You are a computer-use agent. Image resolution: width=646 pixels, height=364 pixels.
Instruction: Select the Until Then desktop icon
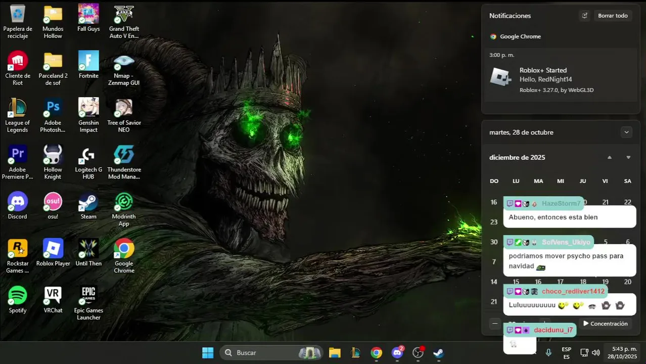tap(88, 253)
